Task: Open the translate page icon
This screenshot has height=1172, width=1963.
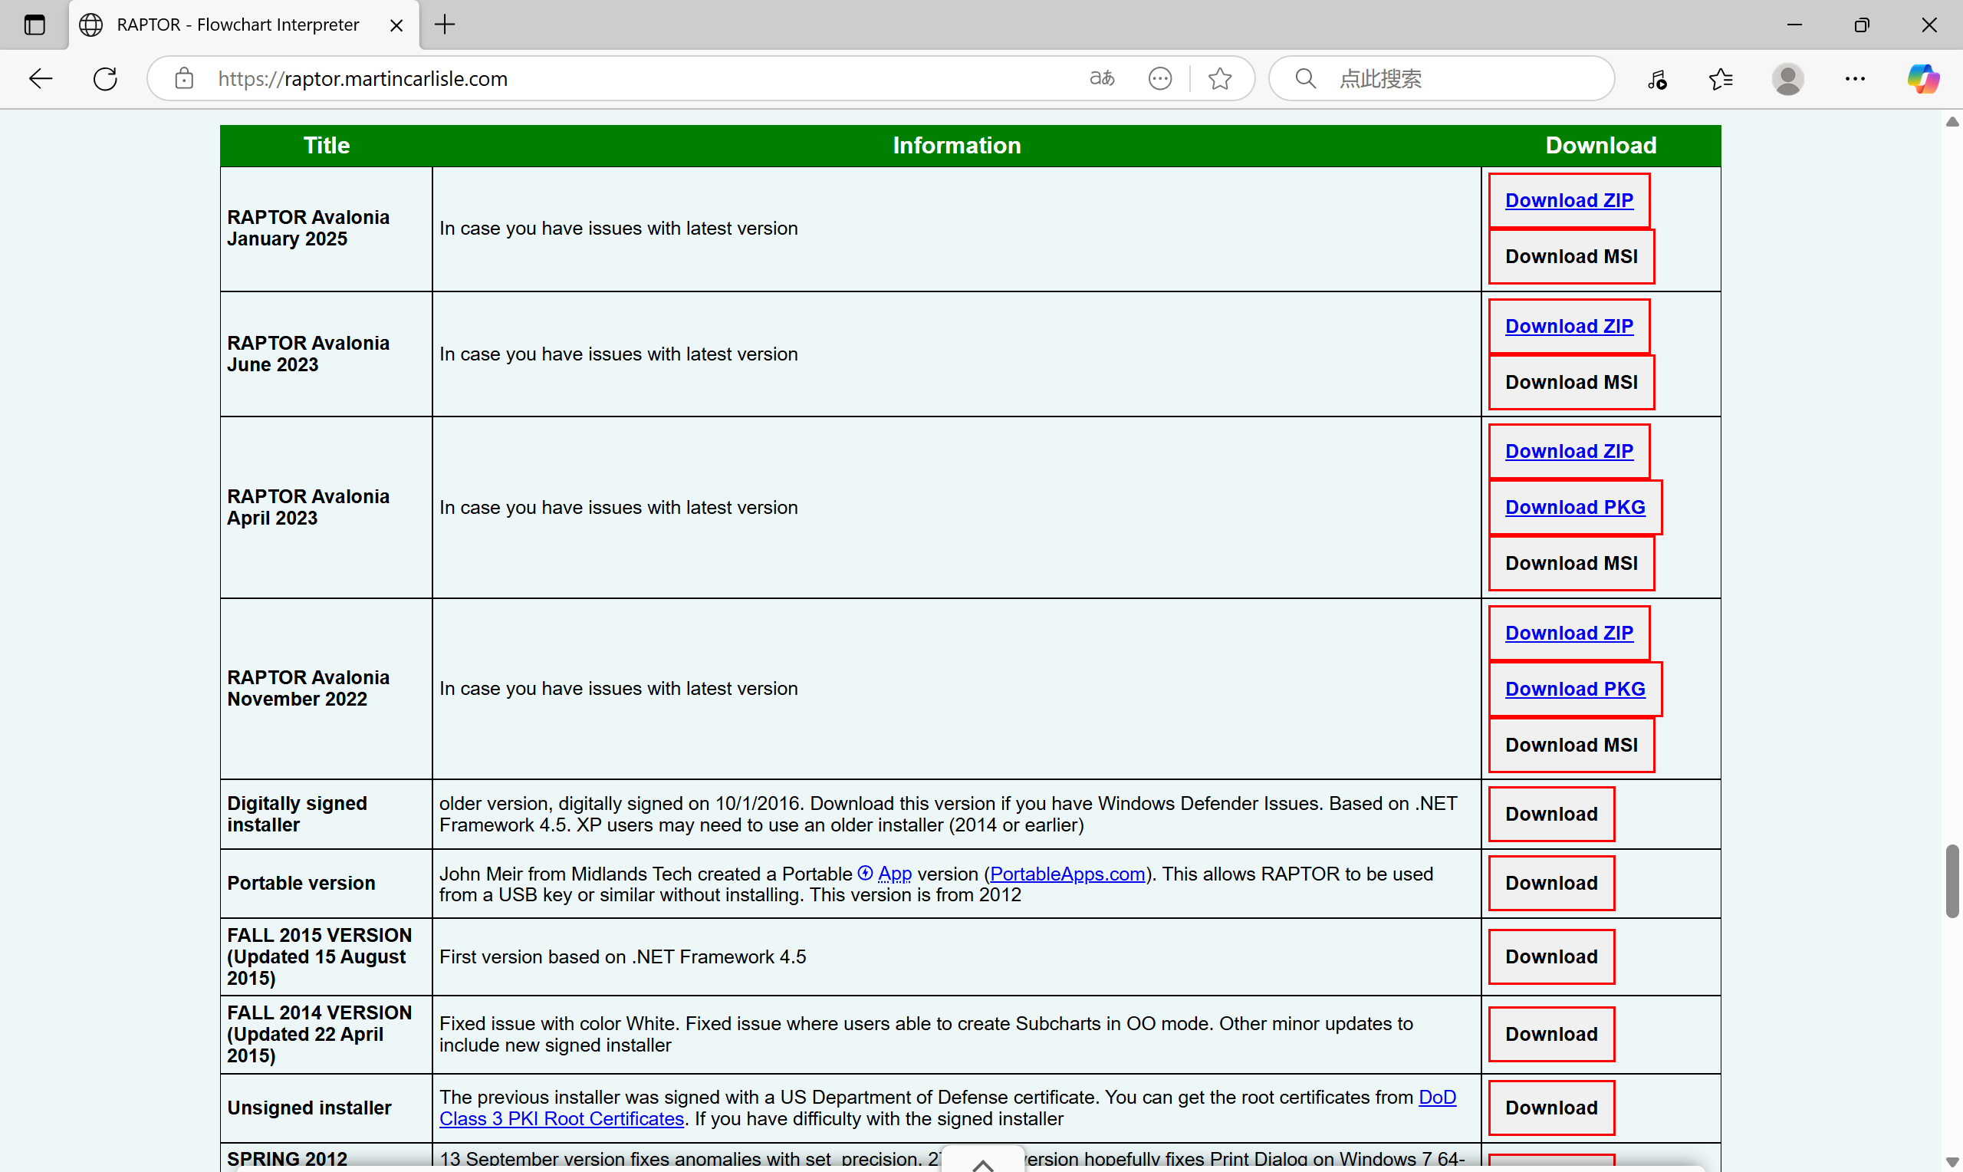Action: point(1102,78)
